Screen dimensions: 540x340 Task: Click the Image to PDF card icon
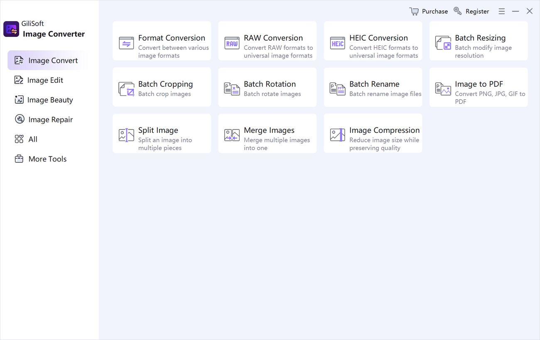pos(443,89)
